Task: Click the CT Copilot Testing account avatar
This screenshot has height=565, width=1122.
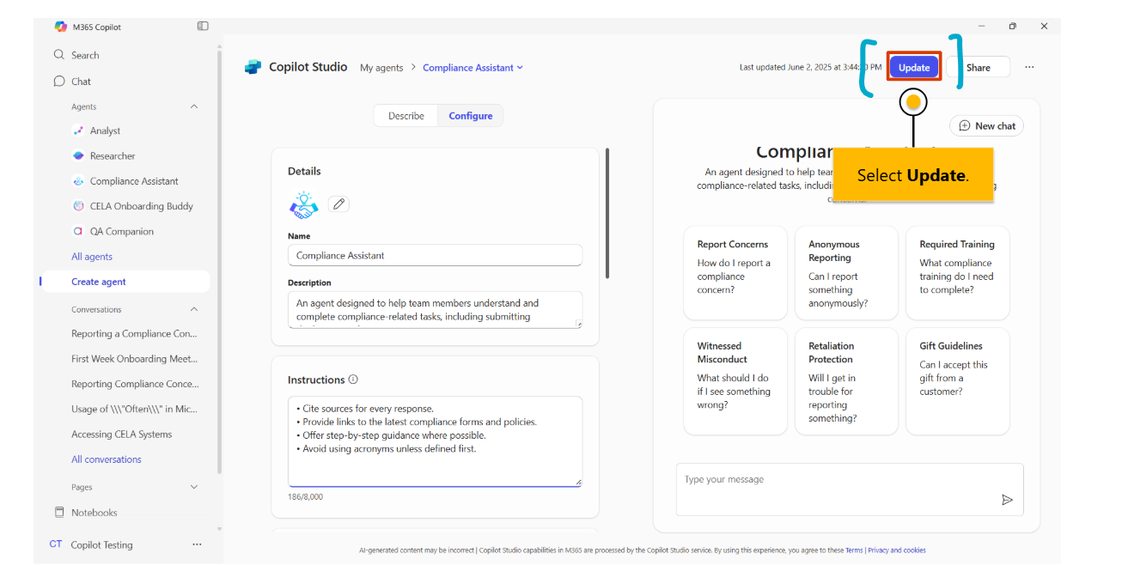Action: click(56, 544)
